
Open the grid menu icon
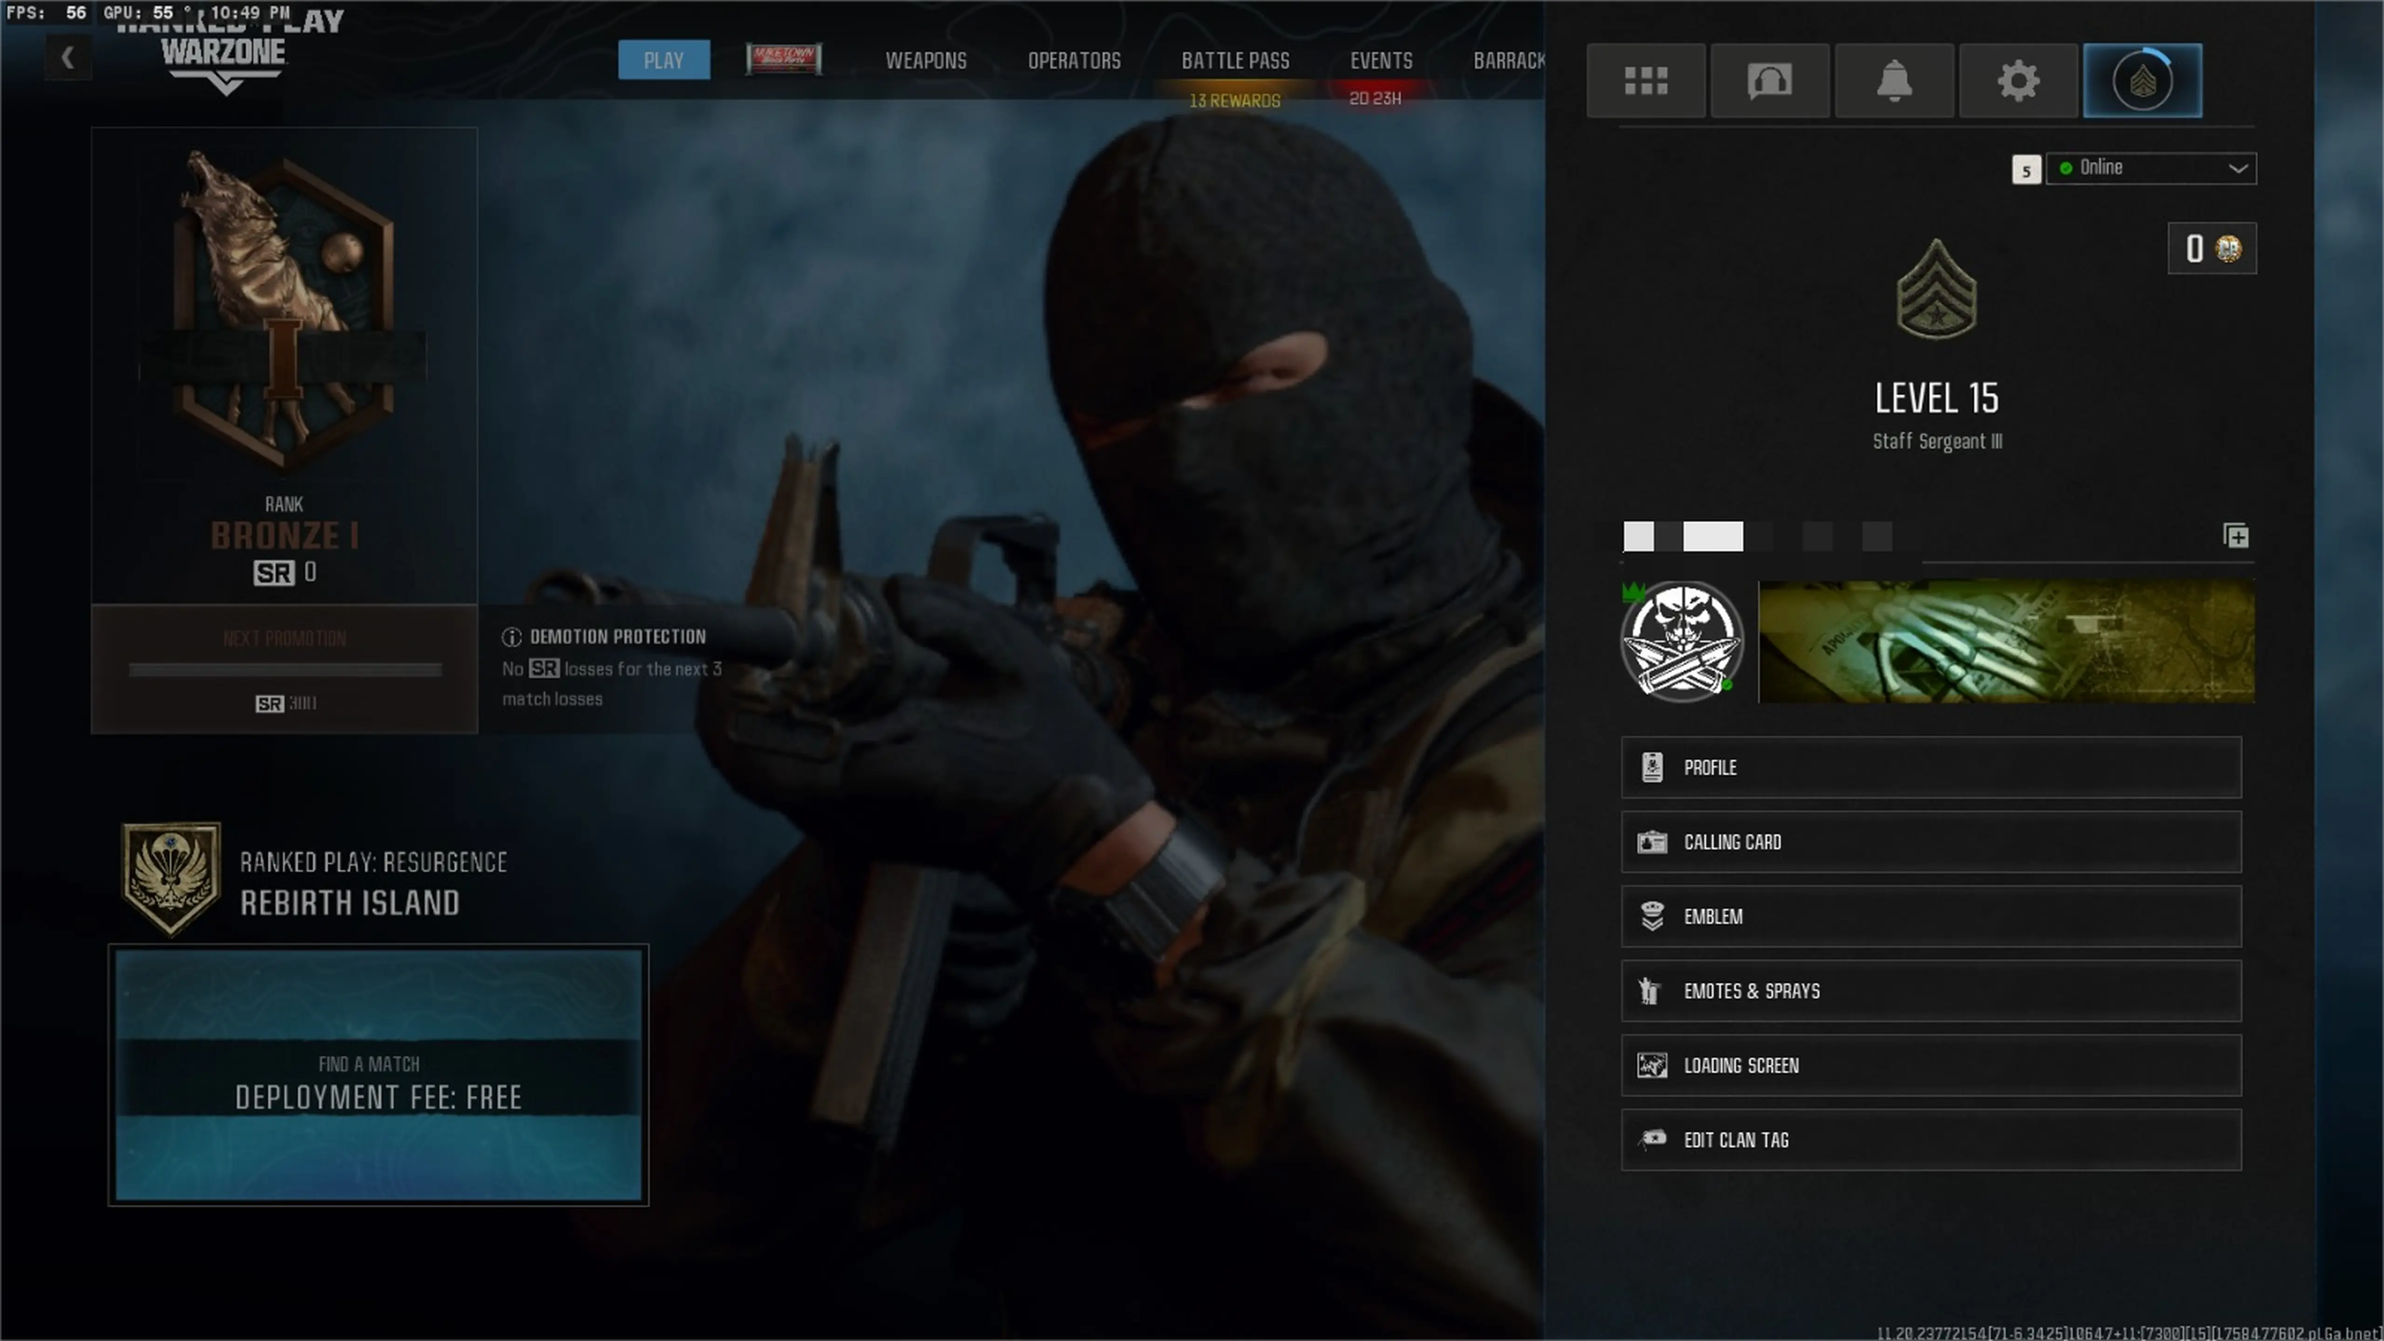click(x=1646, y=81)
